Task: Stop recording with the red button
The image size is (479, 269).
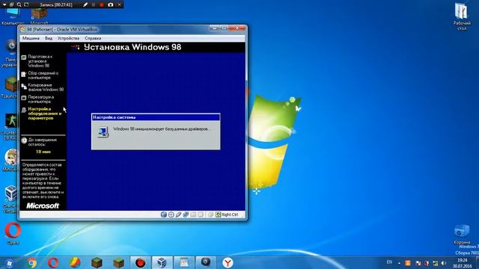Action: coord(102,4)
